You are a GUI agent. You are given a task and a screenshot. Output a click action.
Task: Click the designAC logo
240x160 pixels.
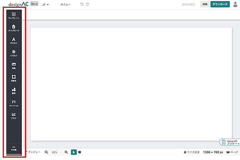click(19, 4)
